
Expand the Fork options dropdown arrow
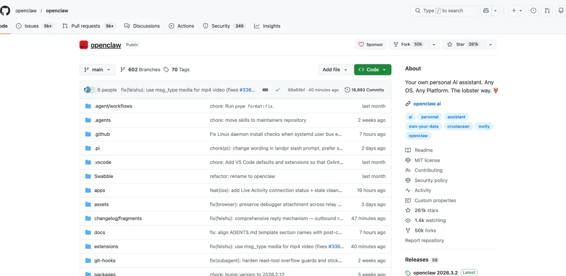434,45
